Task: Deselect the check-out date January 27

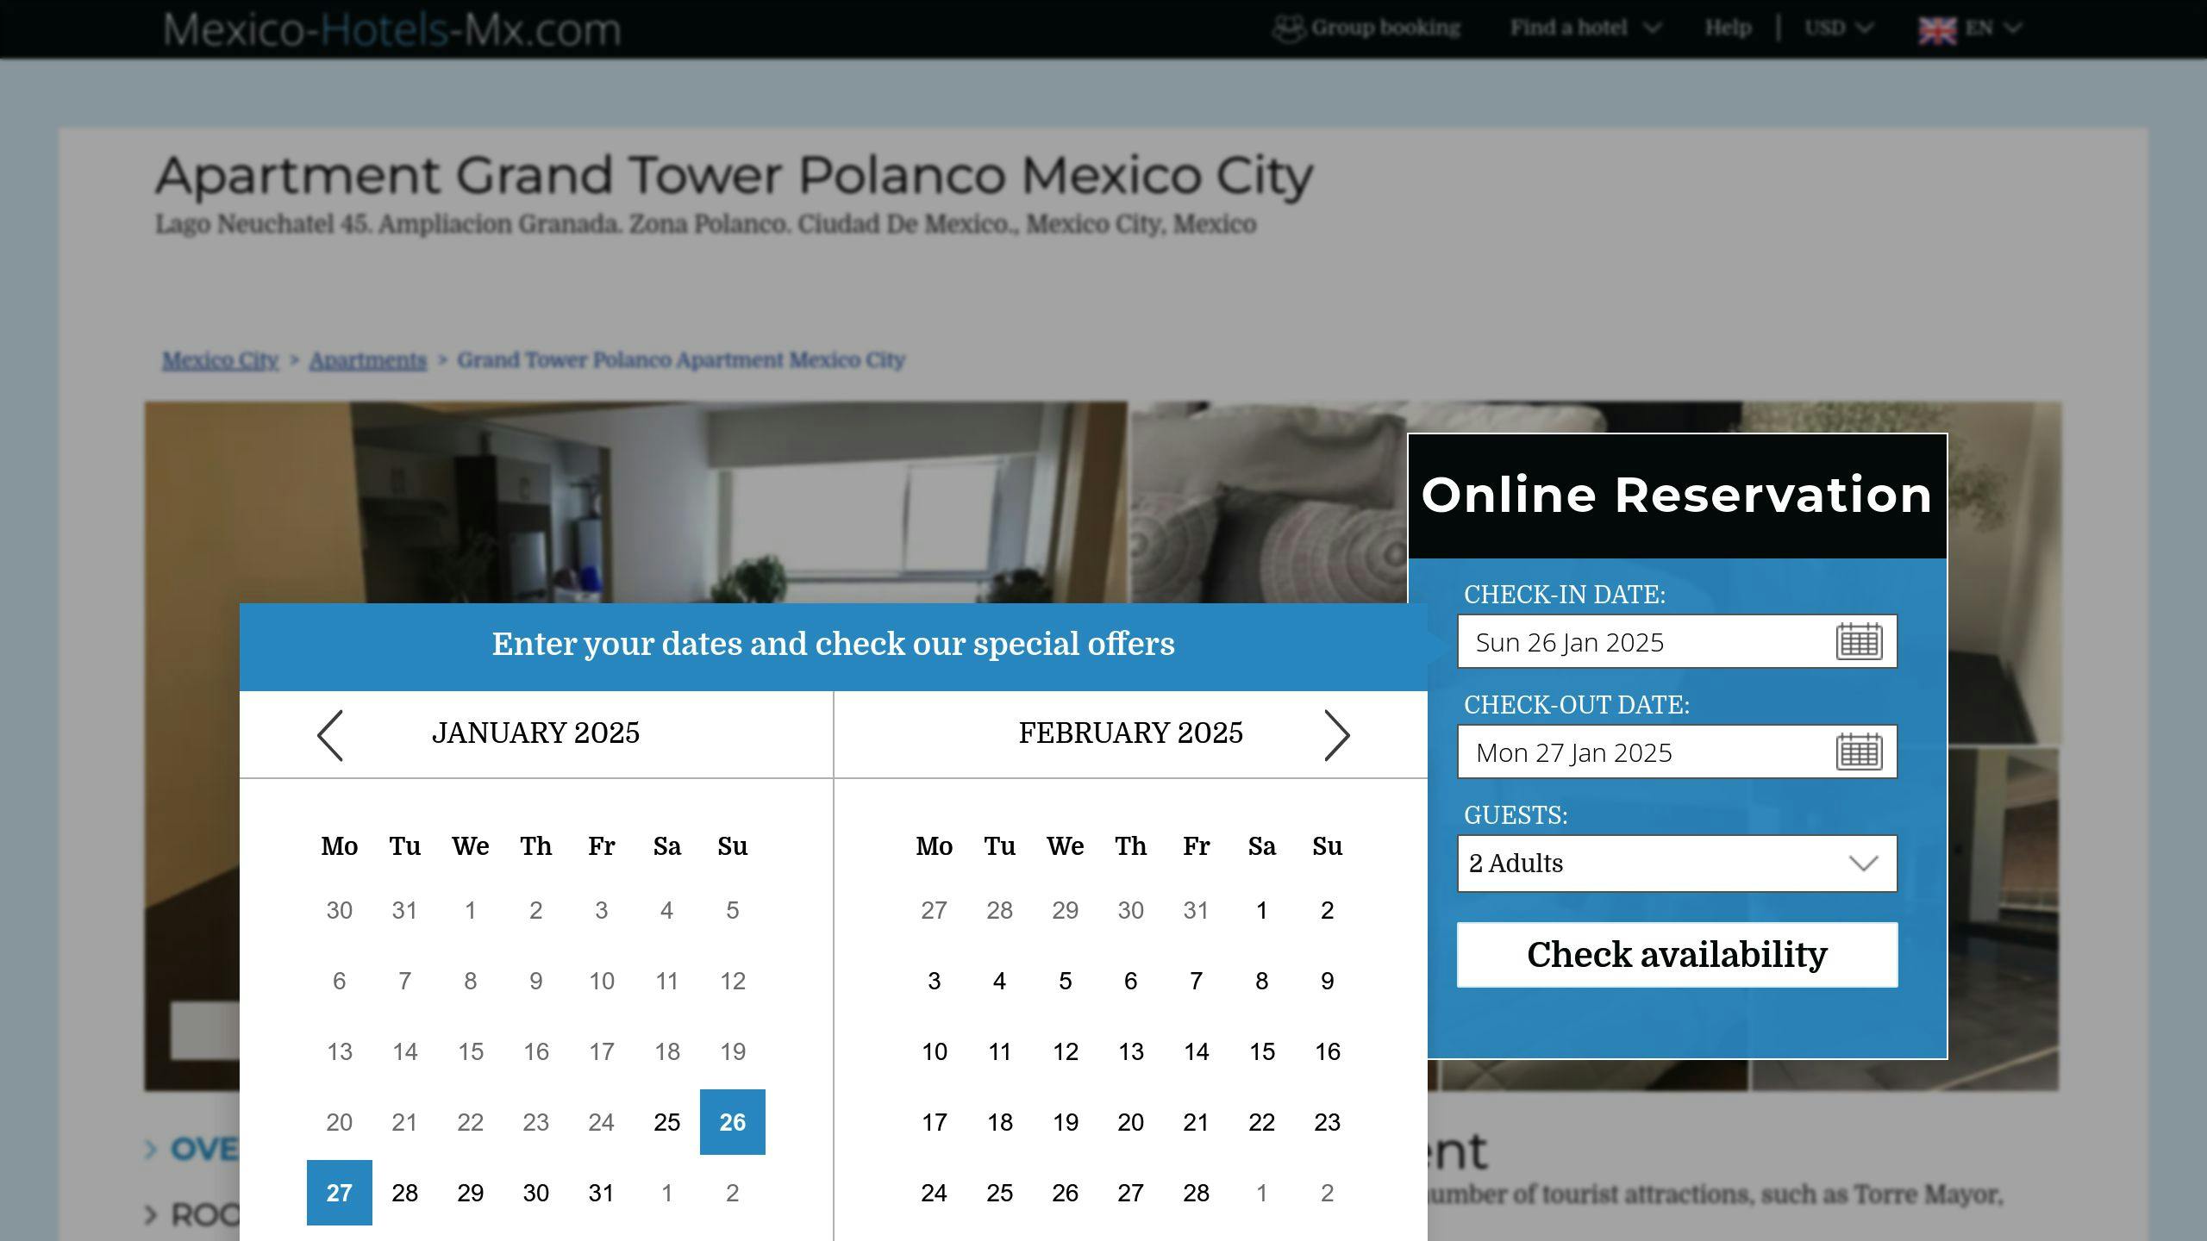Action: (x=340, y=1193)
